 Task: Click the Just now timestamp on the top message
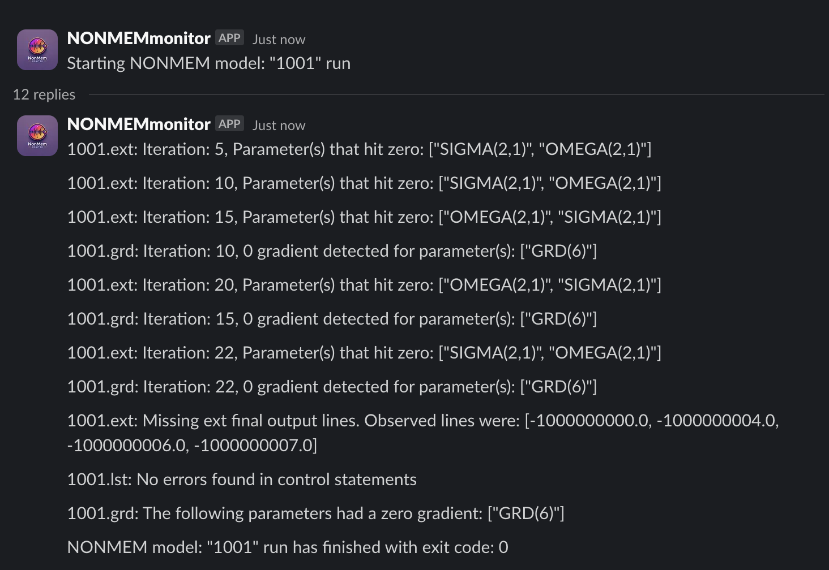pyautogui.click(x=278, y=39)
